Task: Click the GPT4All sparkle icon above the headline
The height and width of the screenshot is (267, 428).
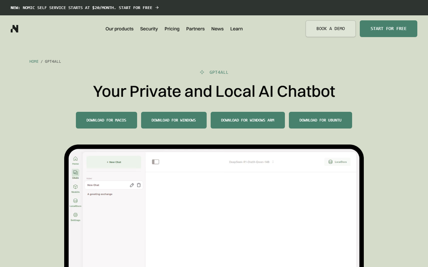Action: point(202,72)
